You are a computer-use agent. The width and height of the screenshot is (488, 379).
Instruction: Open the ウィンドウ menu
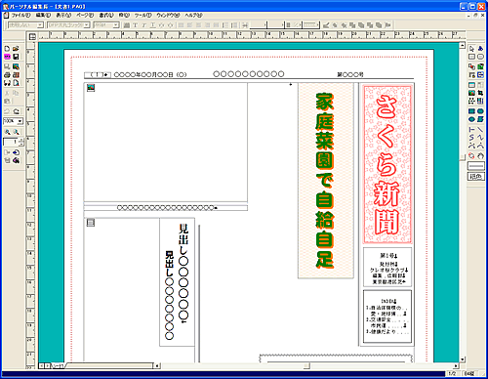pyautogui.click(x=168, y=15)
